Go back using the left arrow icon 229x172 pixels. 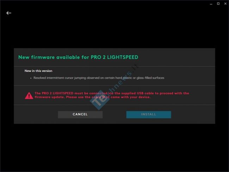click(9, 13)
